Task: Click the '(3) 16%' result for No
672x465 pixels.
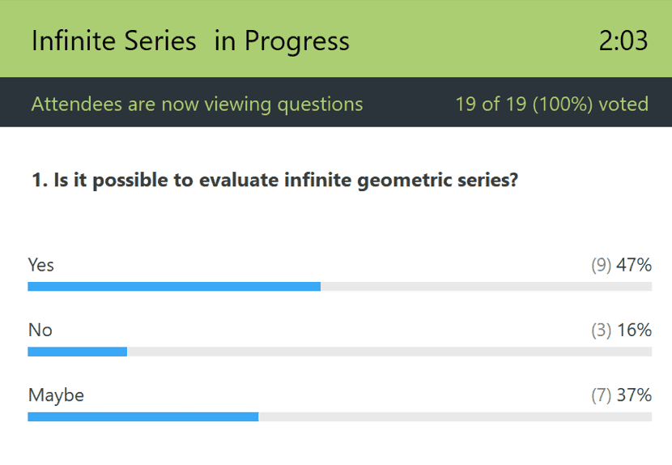Action: click(621, 330)
